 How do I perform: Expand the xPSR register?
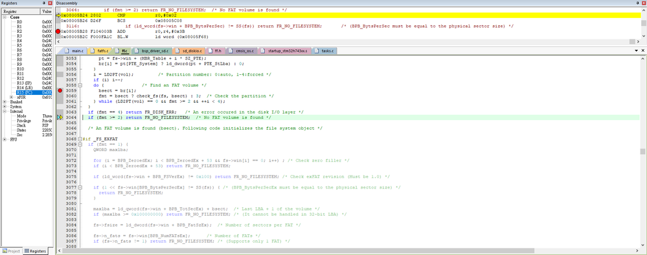tap(12, 97)
